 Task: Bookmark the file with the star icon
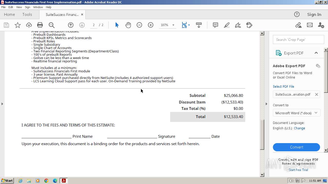coord(18,25)
